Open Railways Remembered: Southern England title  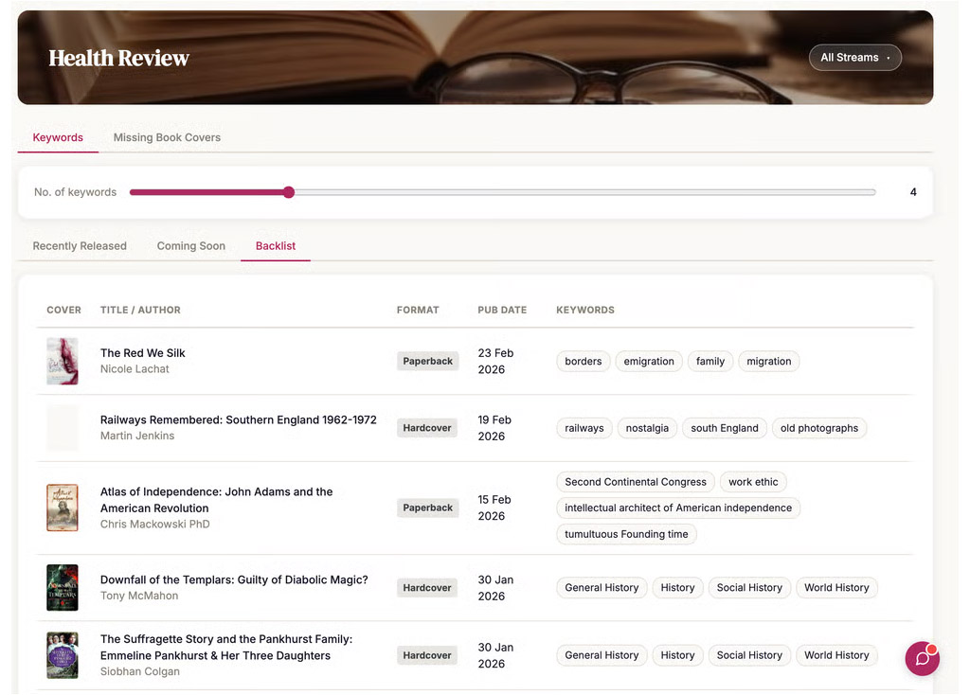238,419
